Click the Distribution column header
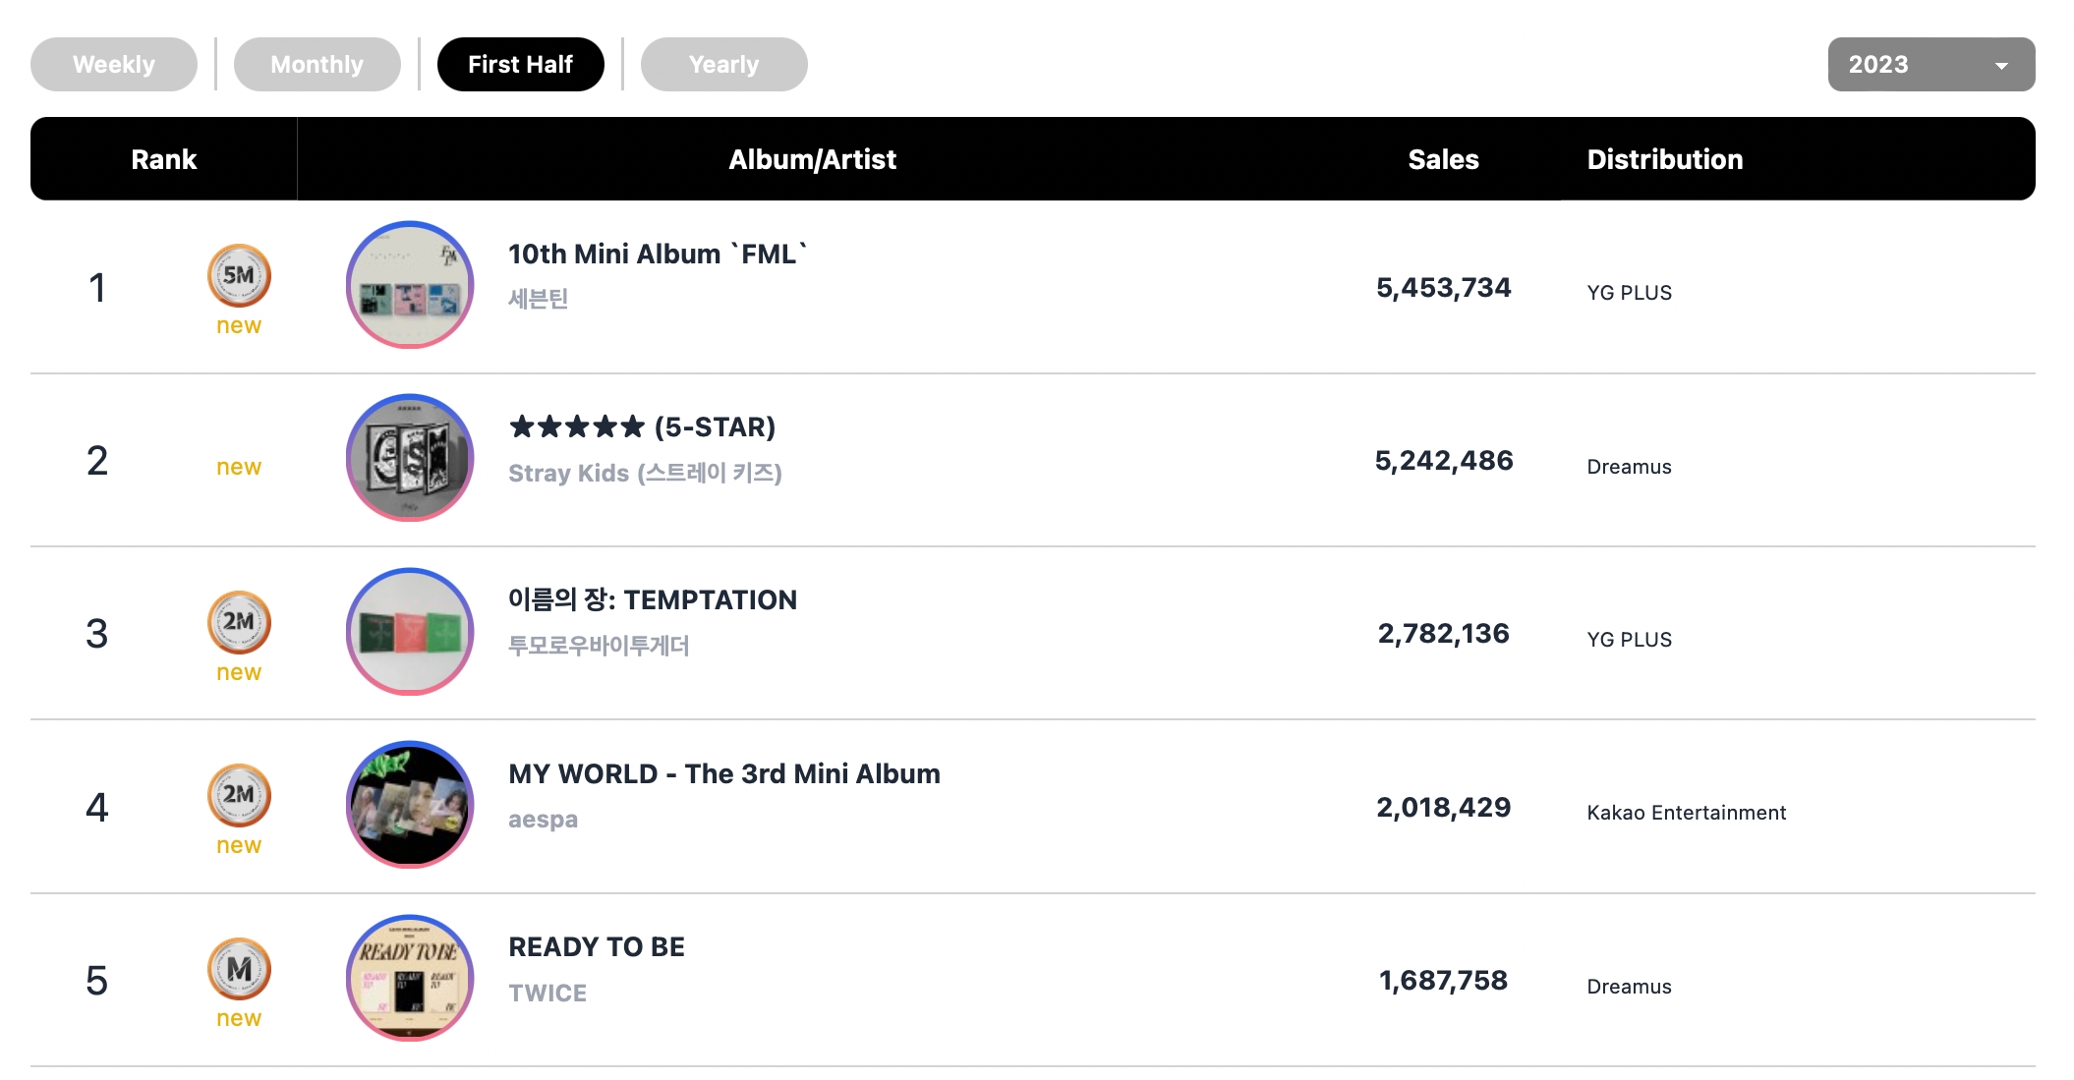The width and height of the screenshot is (2074, 1080). [1665, 159]
